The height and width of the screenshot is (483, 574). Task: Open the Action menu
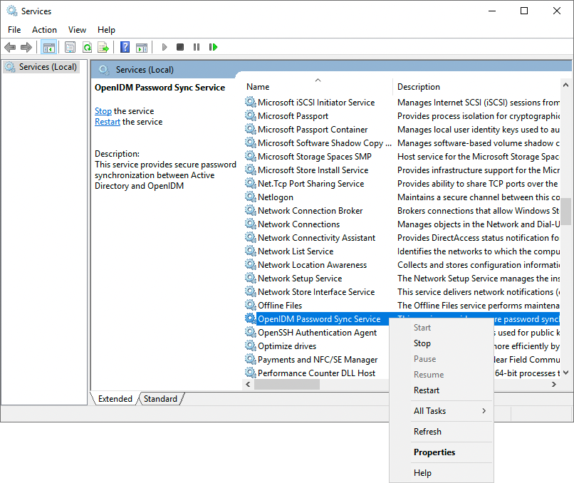click(x=44, y=30)
